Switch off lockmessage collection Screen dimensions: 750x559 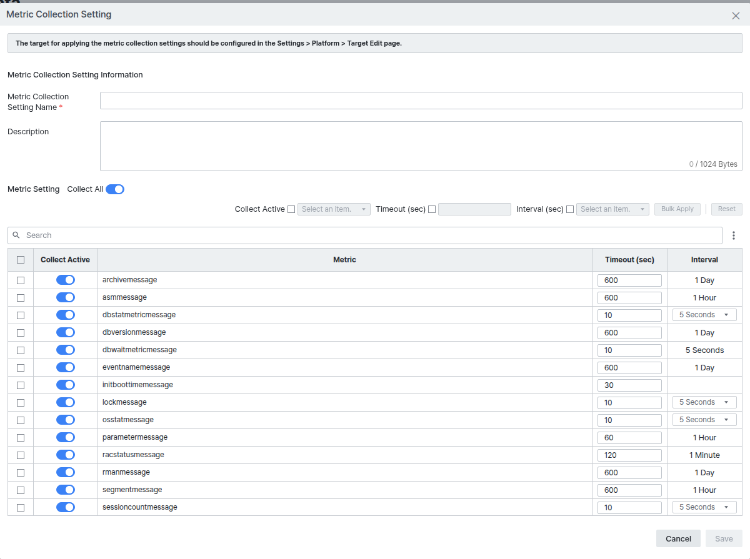tap(66, 402)
